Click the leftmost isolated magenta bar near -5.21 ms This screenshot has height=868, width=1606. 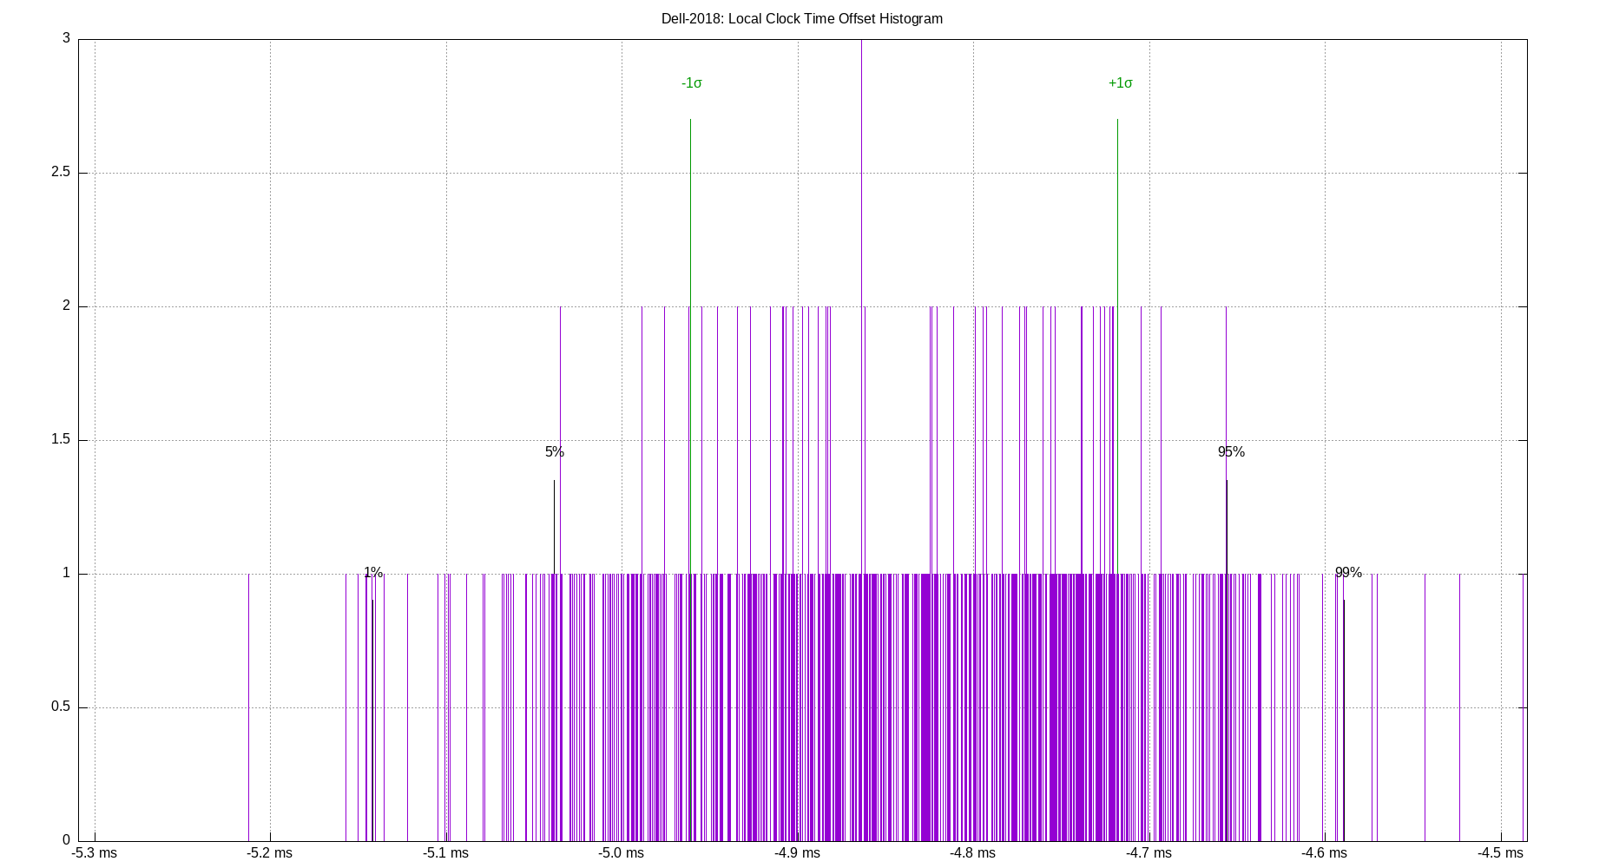tap(247, 694)
